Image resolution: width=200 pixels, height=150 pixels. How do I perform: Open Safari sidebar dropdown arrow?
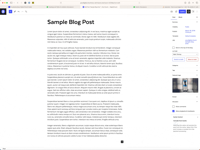click(14, 3)
